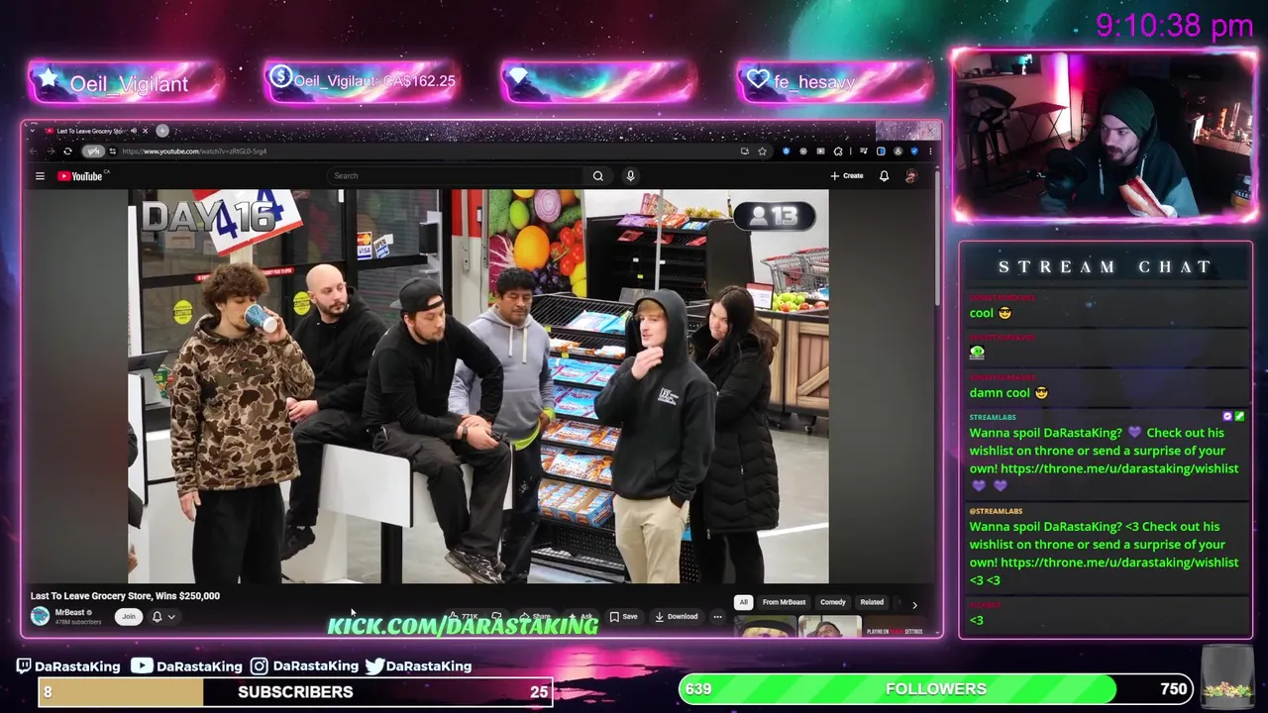This screenshot has height=713, width=1268.
Task: Bookmark this page with star icon
Action: point(762,152)
